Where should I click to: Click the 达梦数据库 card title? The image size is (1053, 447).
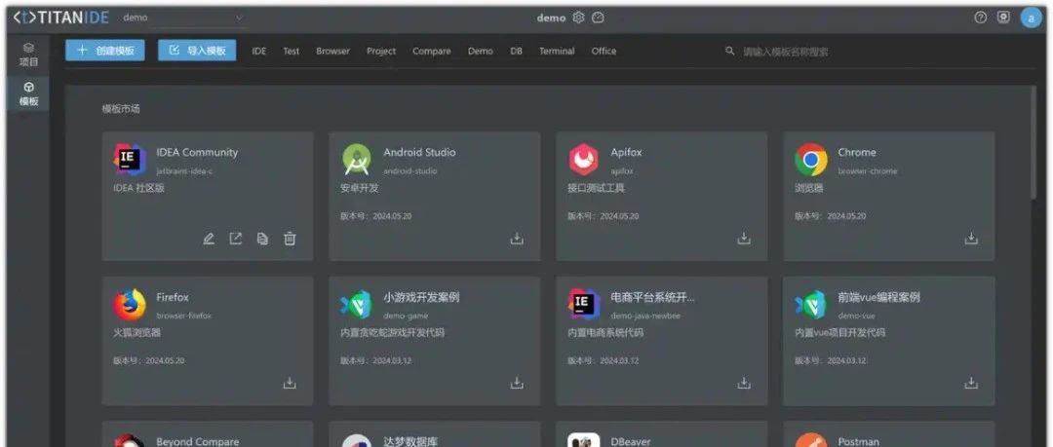[410, 441]
